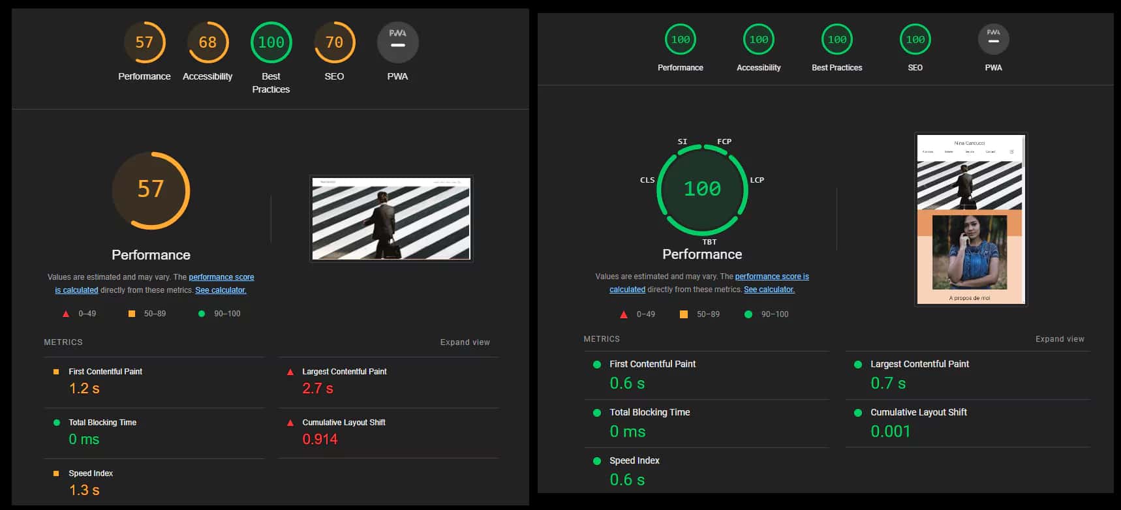The image size is (1121, 510).
Task: Click green dot beside Total Blocking Time, left report
Action: [56, 423]
